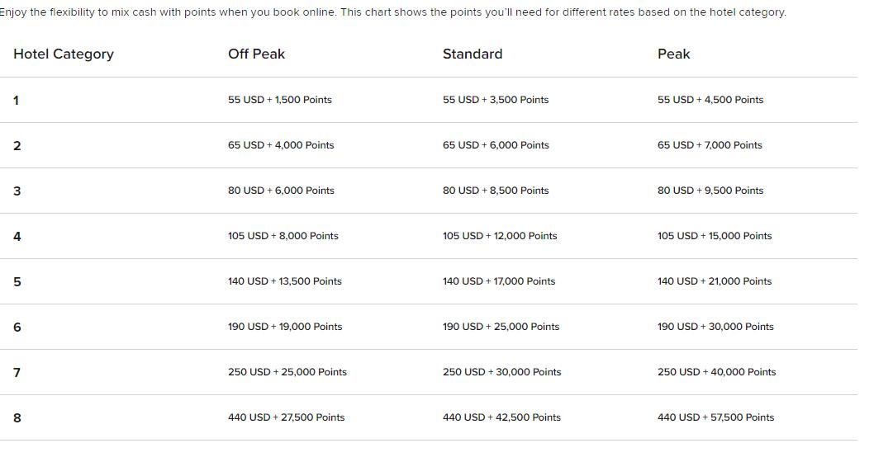Click the introductory paragraph about mixing cash
This screenshot has width=874, height=462.
[393, 12]
